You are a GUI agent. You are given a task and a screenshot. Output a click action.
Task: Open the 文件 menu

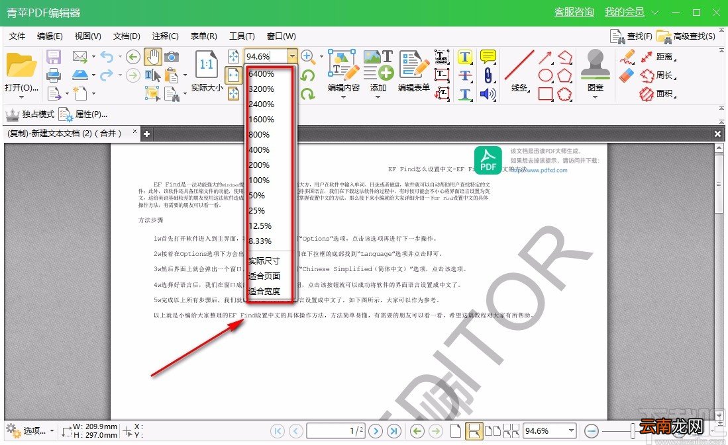click(17, 36)
